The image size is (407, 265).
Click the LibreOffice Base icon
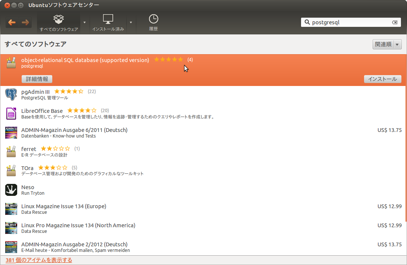tap(11, 114)
